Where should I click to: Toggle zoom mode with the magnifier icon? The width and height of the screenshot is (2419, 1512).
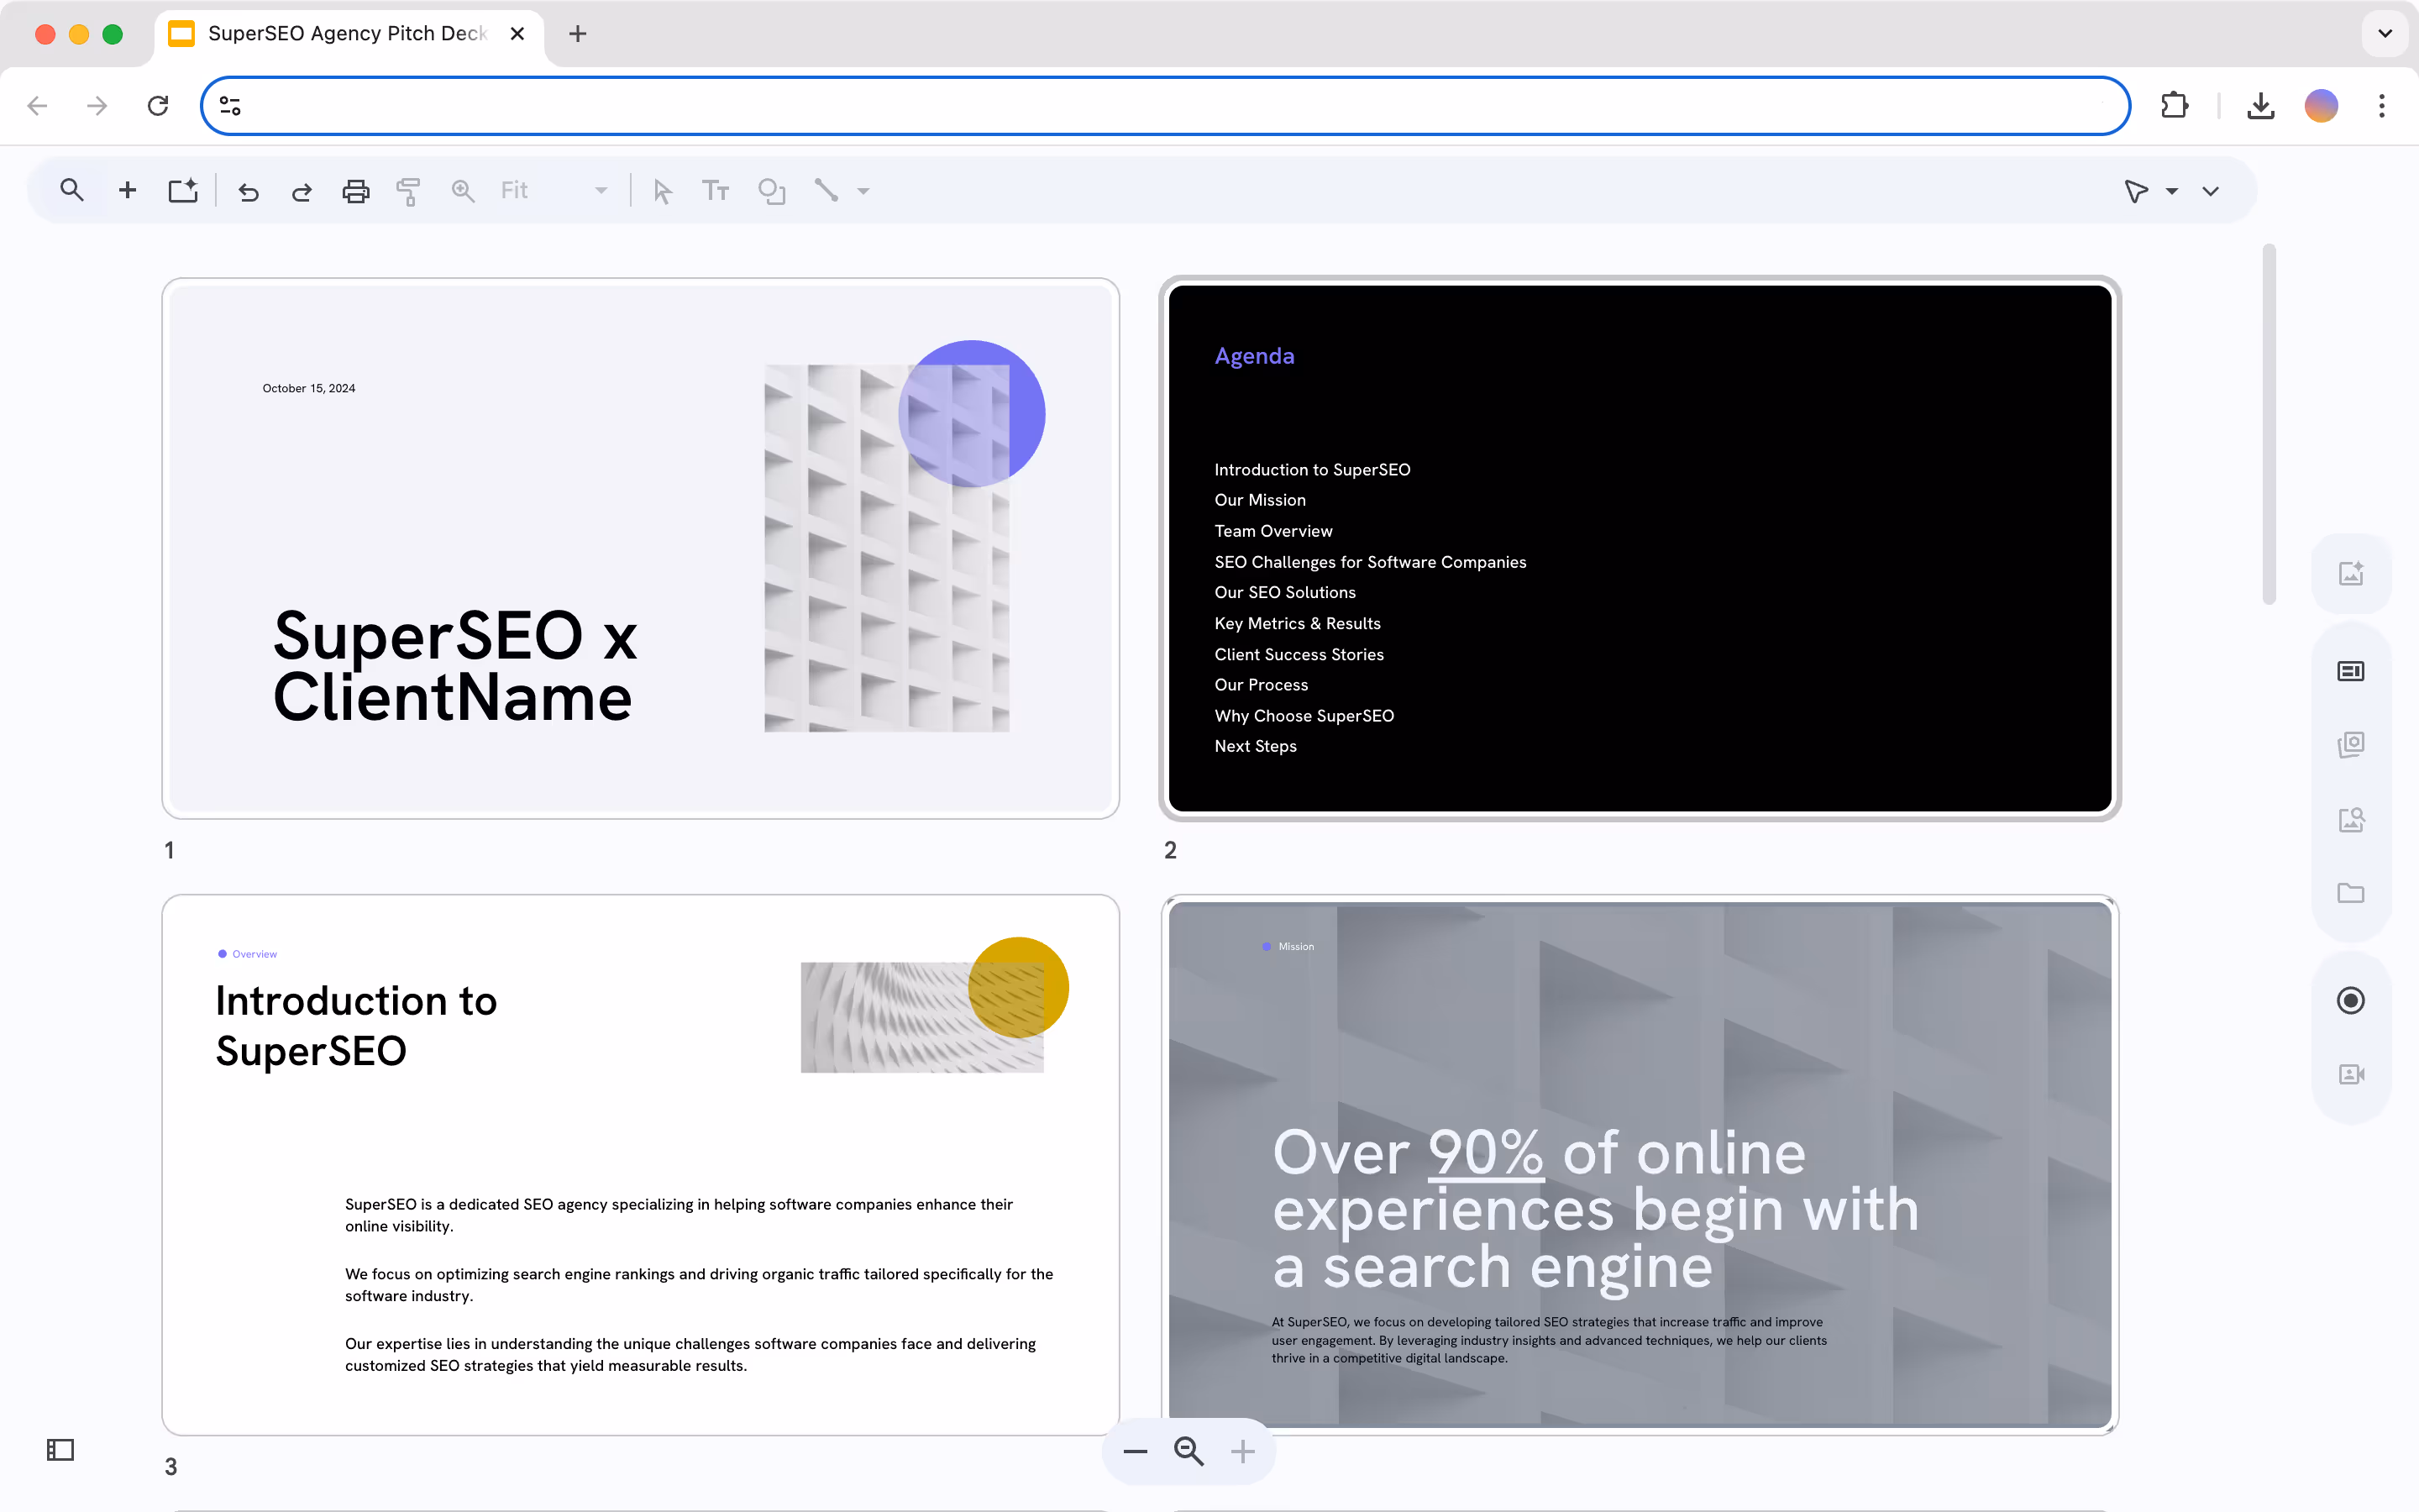(462, 190)
